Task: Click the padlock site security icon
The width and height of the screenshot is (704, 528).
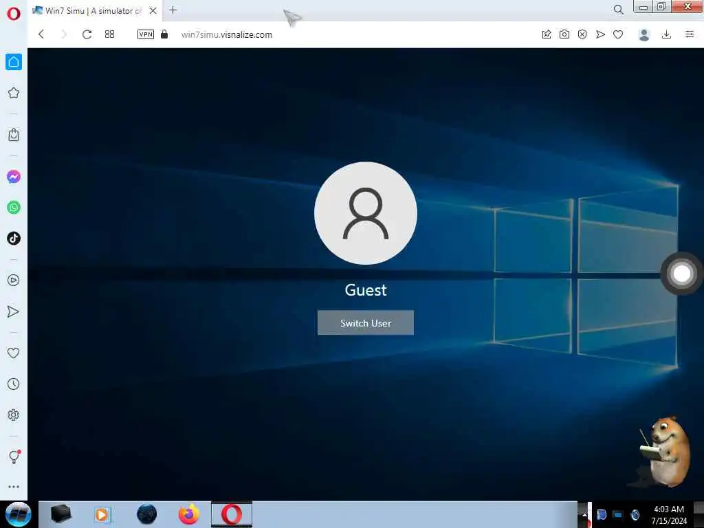Action: (164, 34)
